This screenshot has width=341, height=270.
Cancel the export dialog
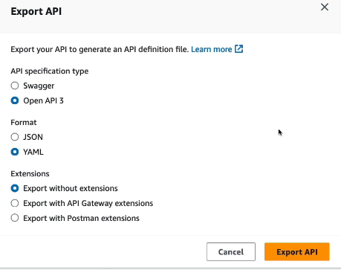[231, 251]
